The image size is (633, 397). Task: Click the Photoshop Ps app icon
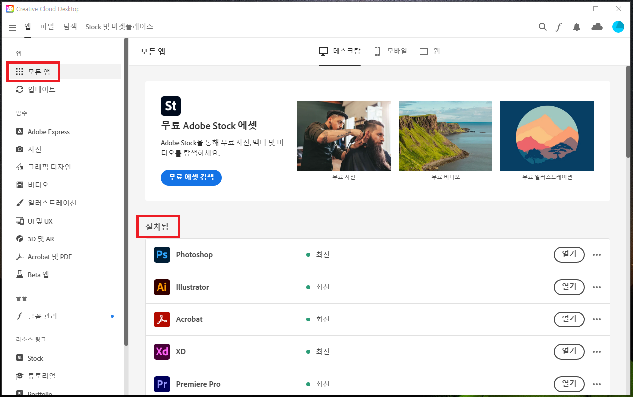[x=162, y=255]
